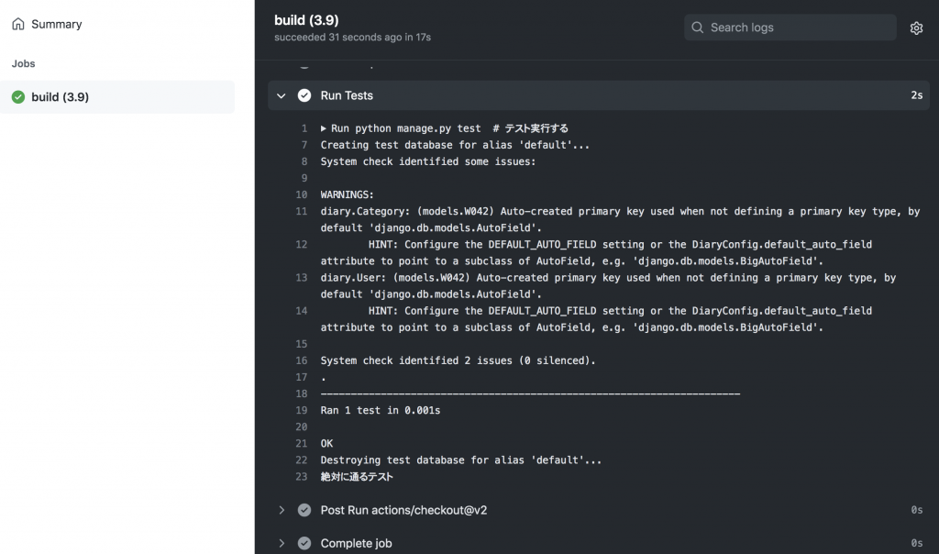The image size is (939, 554).
Task: Click the Summary home icon
Action: [18, 24]
